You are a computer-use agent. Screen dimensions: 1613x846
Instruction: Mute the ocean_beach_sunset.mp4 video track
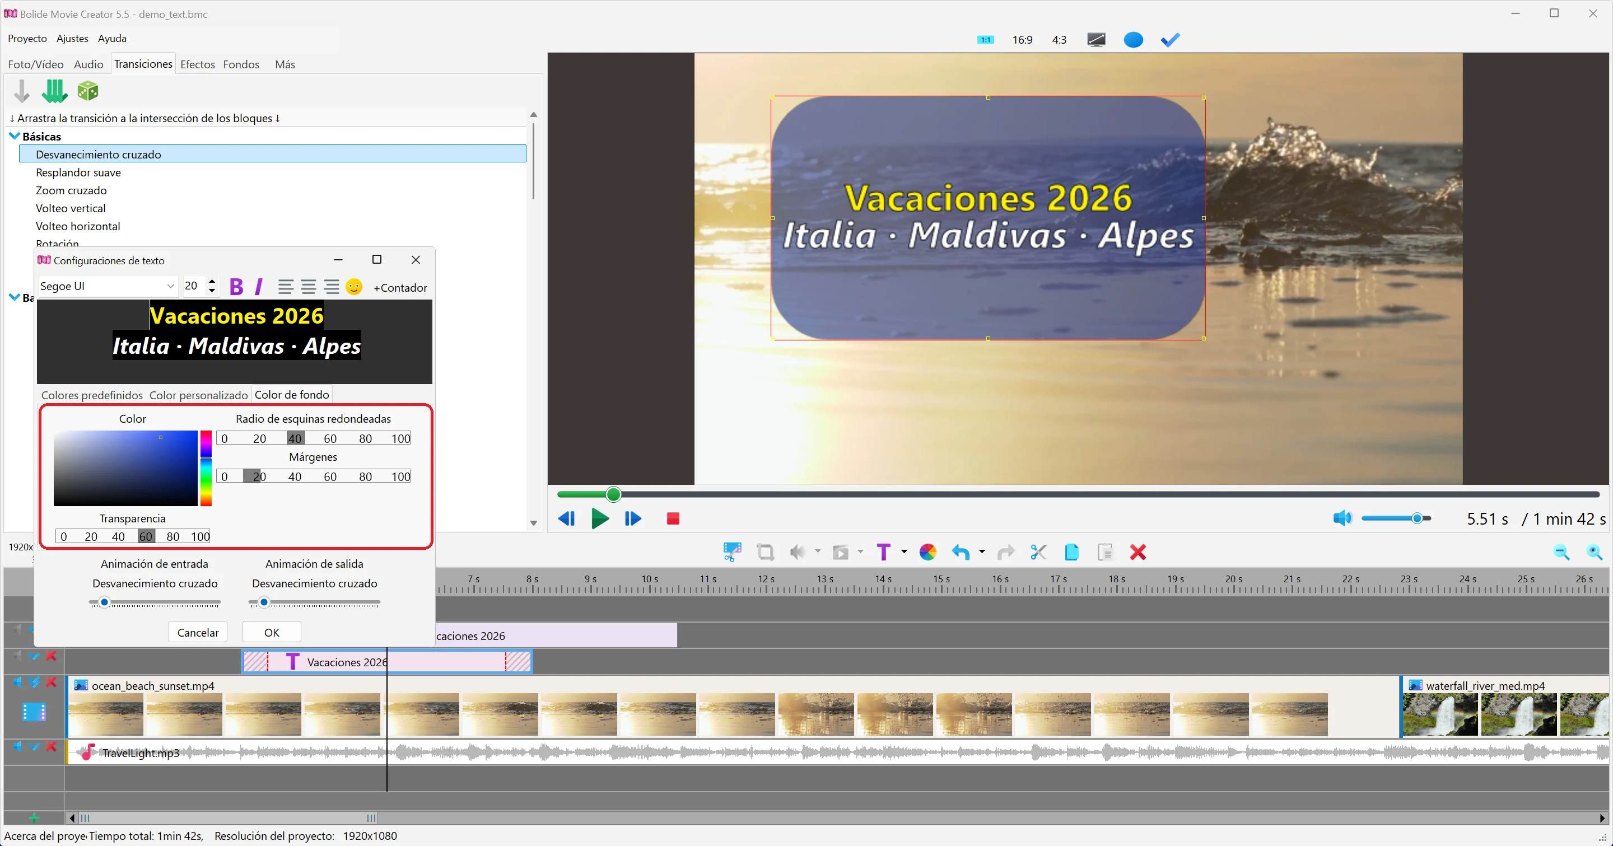tap(17, 682)
